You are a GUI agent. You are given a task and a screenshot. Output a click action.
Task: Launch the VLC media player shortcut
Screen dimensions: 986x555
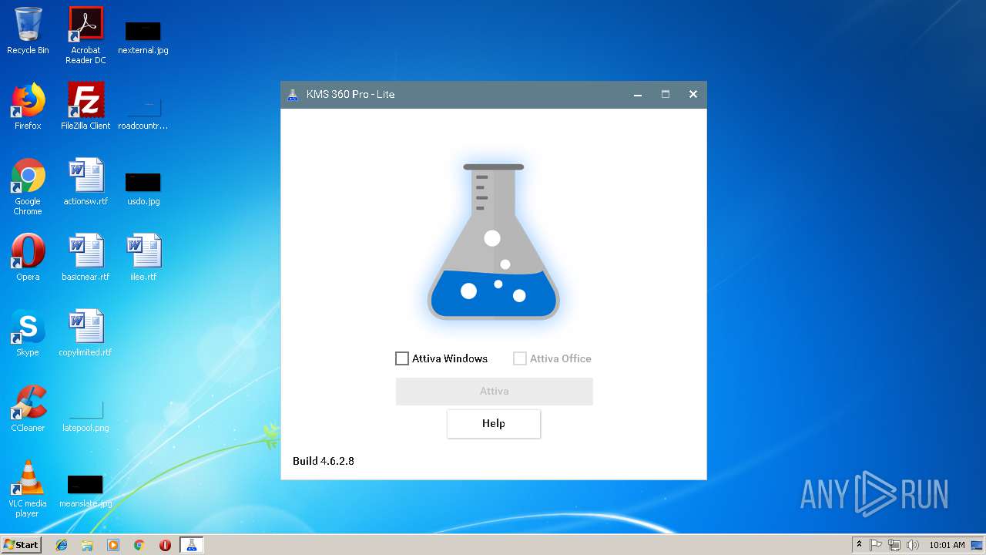(x=28, y=489)
